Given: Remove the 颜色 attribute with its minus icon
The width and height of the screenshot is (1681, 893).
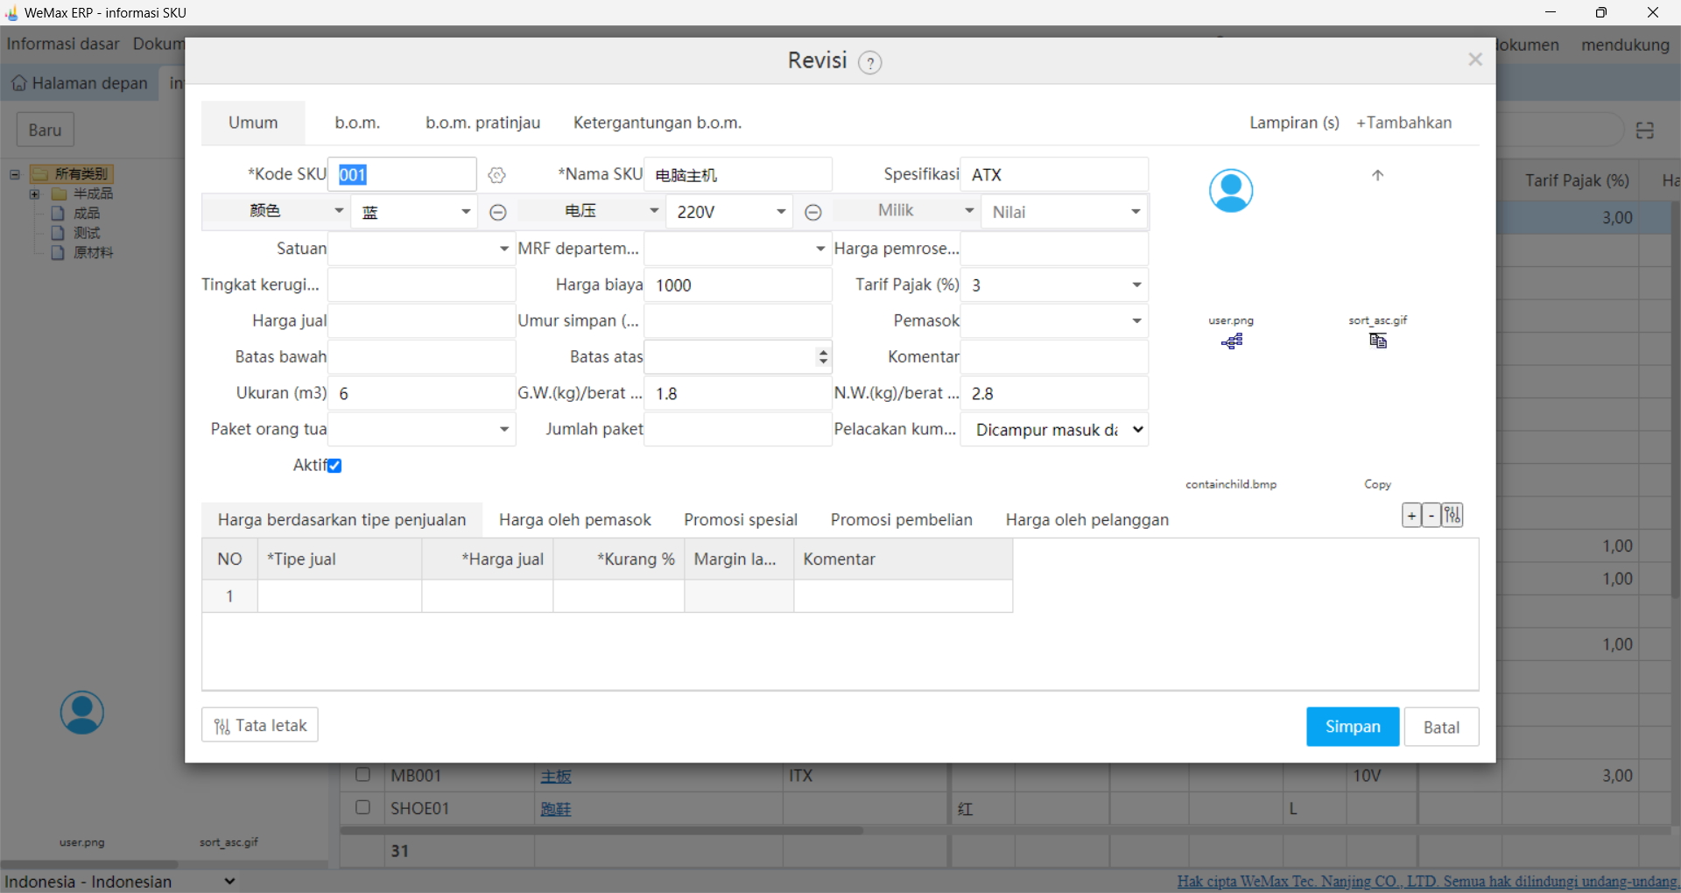Looking at the screenshot, I should point(497,212).
